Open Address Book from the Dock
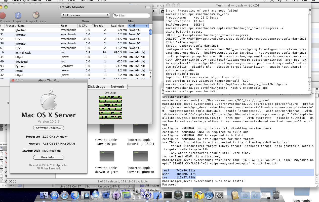Viewport: 319px width, 202px height. [x=235, y=195]
